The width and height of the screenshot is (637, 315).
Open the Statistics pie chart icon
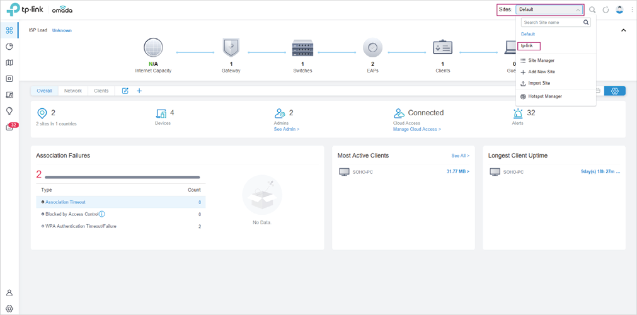(9, 47)
